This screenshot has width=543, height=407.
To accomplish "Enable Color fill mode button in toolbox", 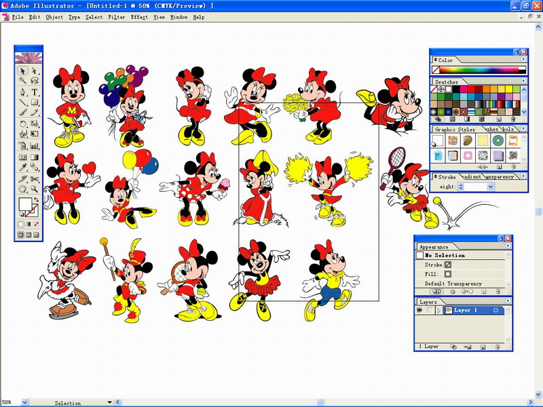I will pos(21,225).
